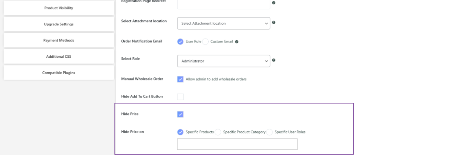Image resolution: width=455 pixels, height=155 pixels.
Task: Click the Manual Wholesale Order label
Action: (x=142, y=79)
